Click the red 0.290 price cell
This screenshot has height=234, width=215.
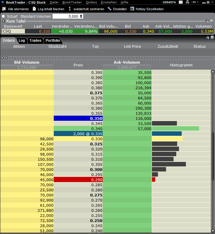(78, 179)
